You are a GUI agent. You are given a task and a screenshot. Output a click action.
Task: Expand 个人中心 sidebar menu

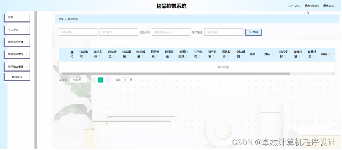point(17,30)
